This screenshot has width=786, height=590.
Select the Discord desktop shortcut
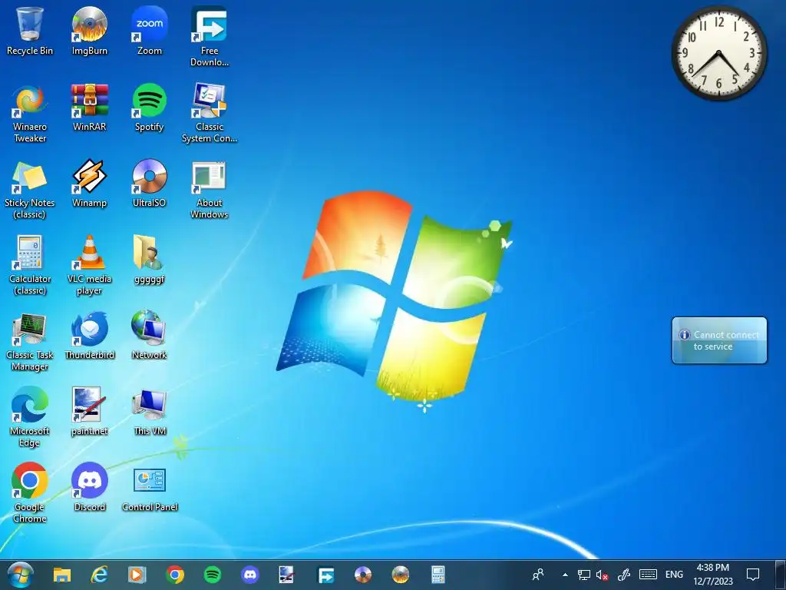(x=89, y=488)
